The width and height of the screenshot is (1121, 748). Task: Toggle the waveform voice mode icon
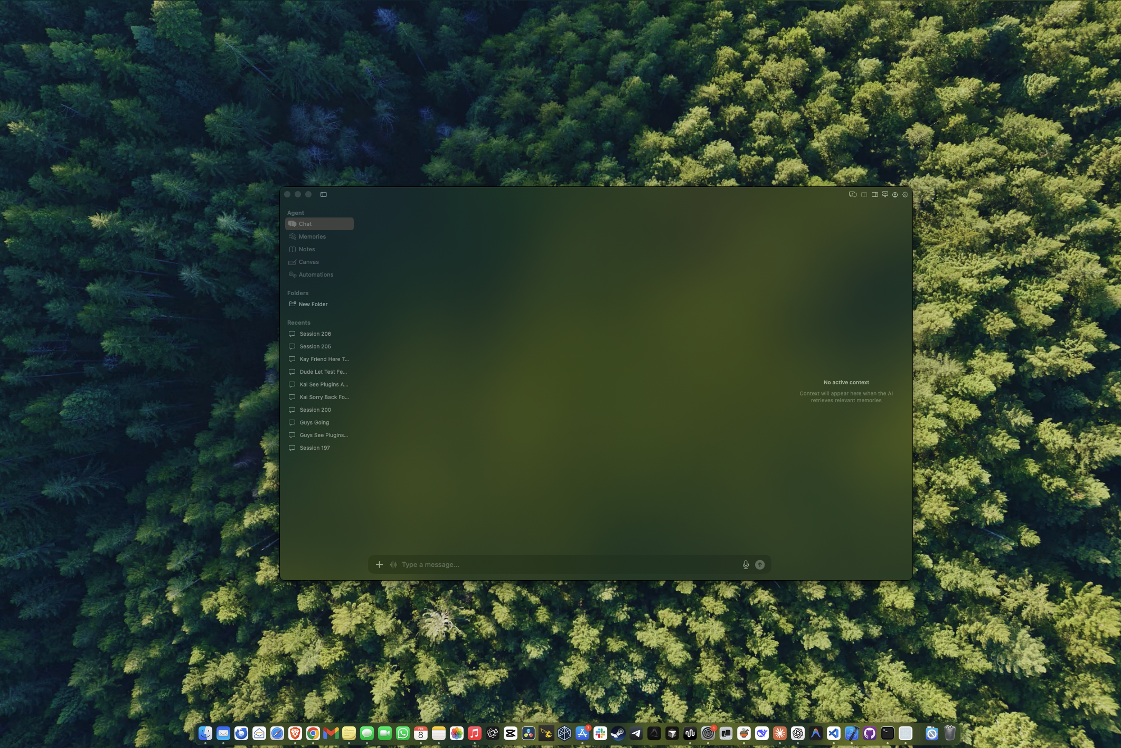point(393,564)
